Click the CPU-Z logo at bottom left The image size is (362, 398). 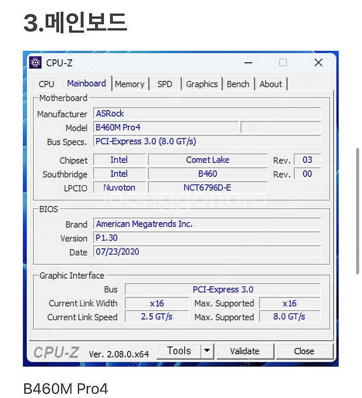tap(56, 353)
